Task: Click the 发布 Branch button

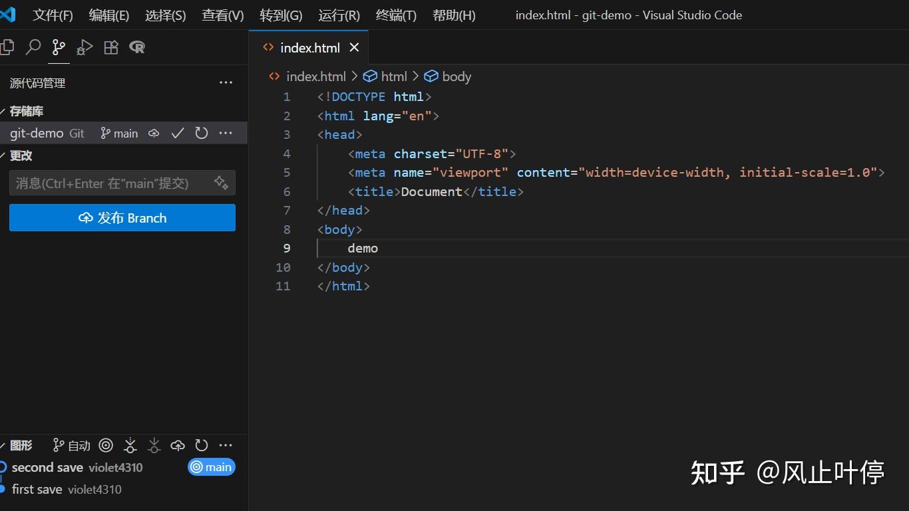Action: tap(122, 217)
